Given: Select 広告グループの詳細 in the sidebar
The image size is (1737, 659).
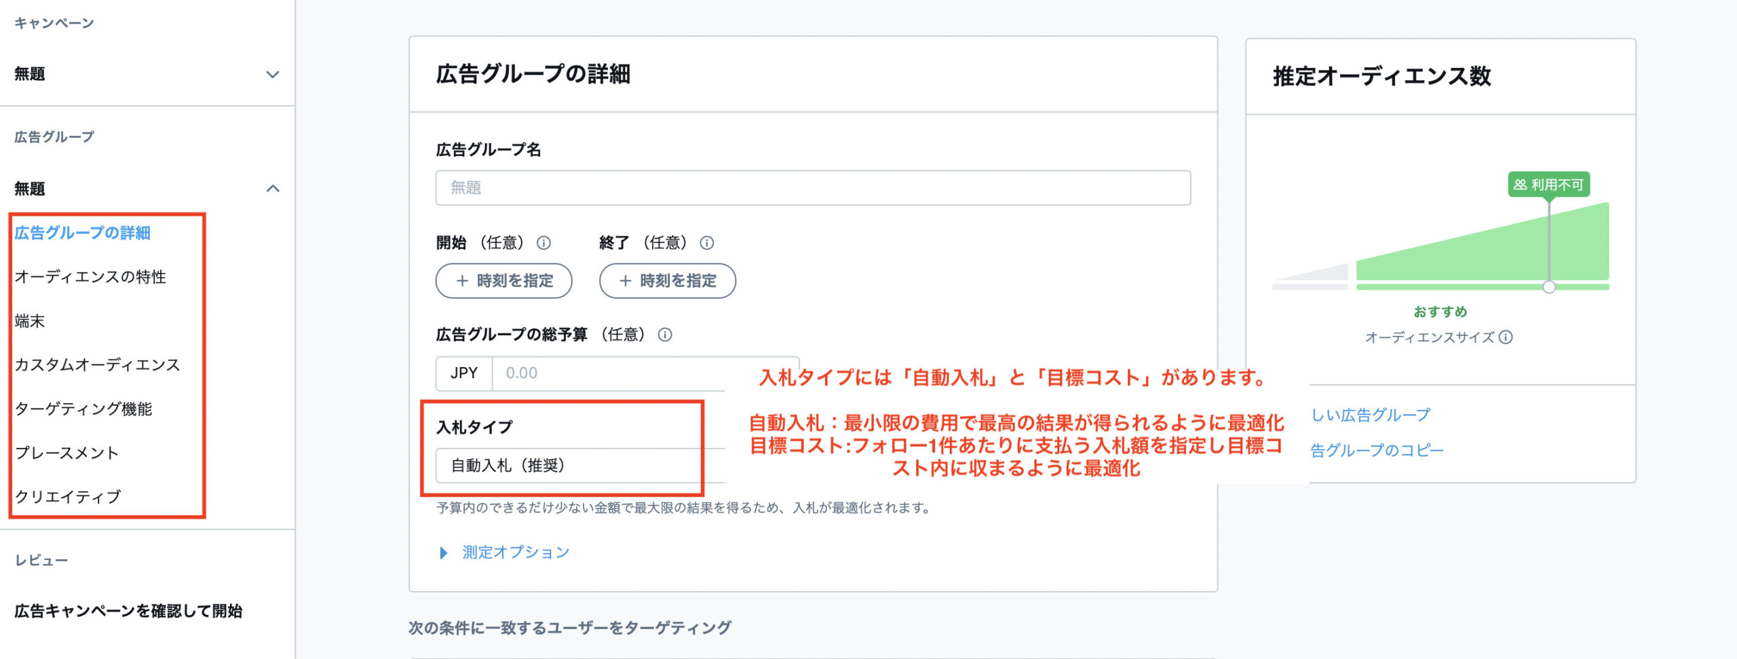Looking at the screenshot, I should point(83,233).
